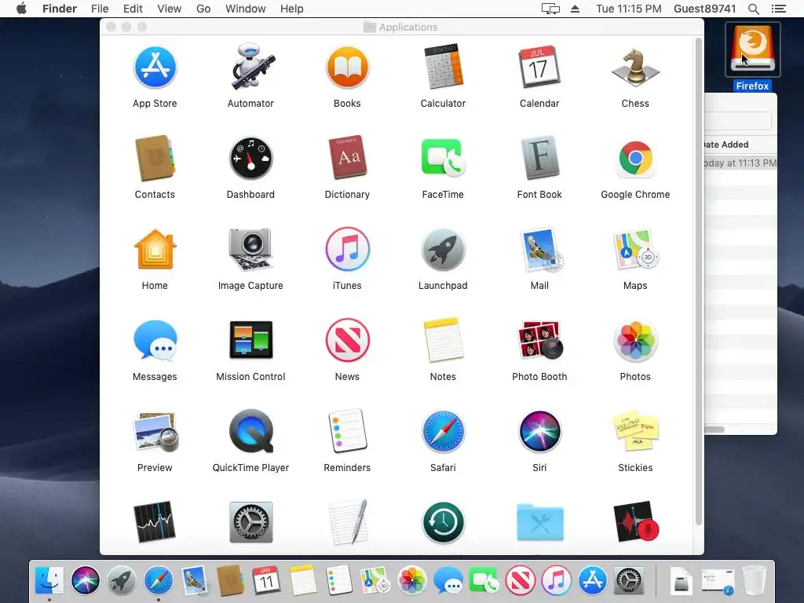Viewport: 804px width, 603px height.
Task: Click the horizontal scrollbar in background window
Action: [x=714, y=429]
